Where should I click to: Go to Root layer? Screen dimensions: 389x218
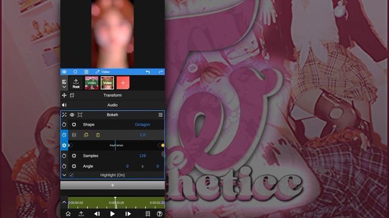coord(76,84)
